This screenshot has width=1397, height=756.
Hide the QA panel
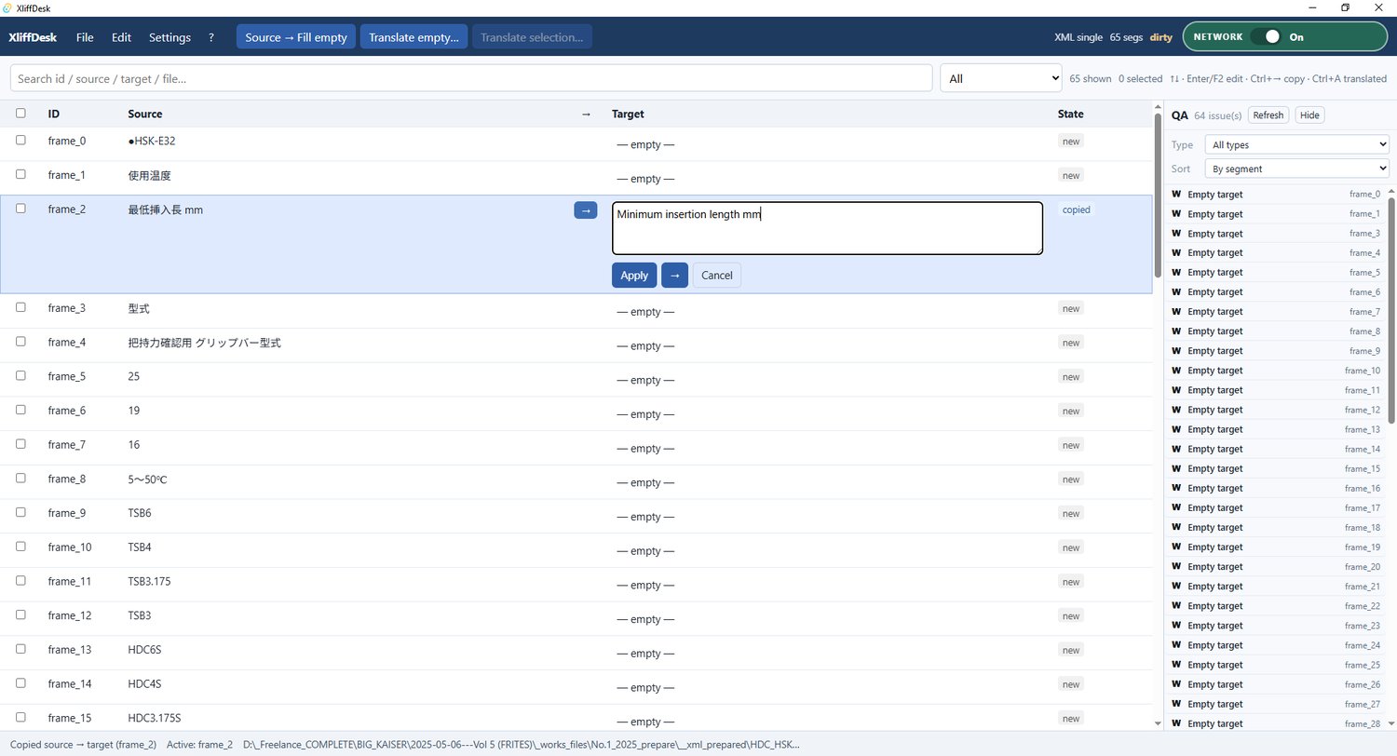[1309, 115]
